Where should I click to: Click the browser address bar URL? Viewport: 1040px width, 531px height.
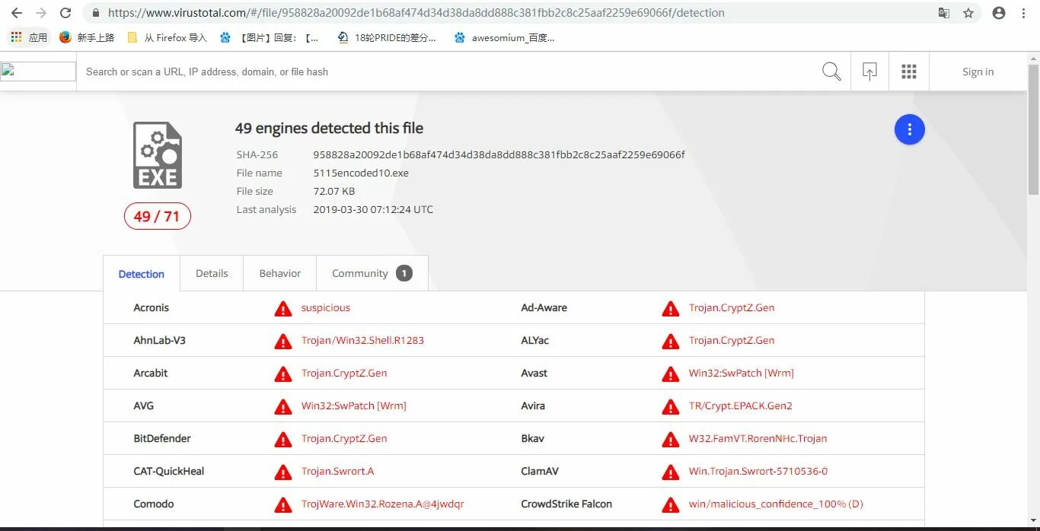(416, 13)
